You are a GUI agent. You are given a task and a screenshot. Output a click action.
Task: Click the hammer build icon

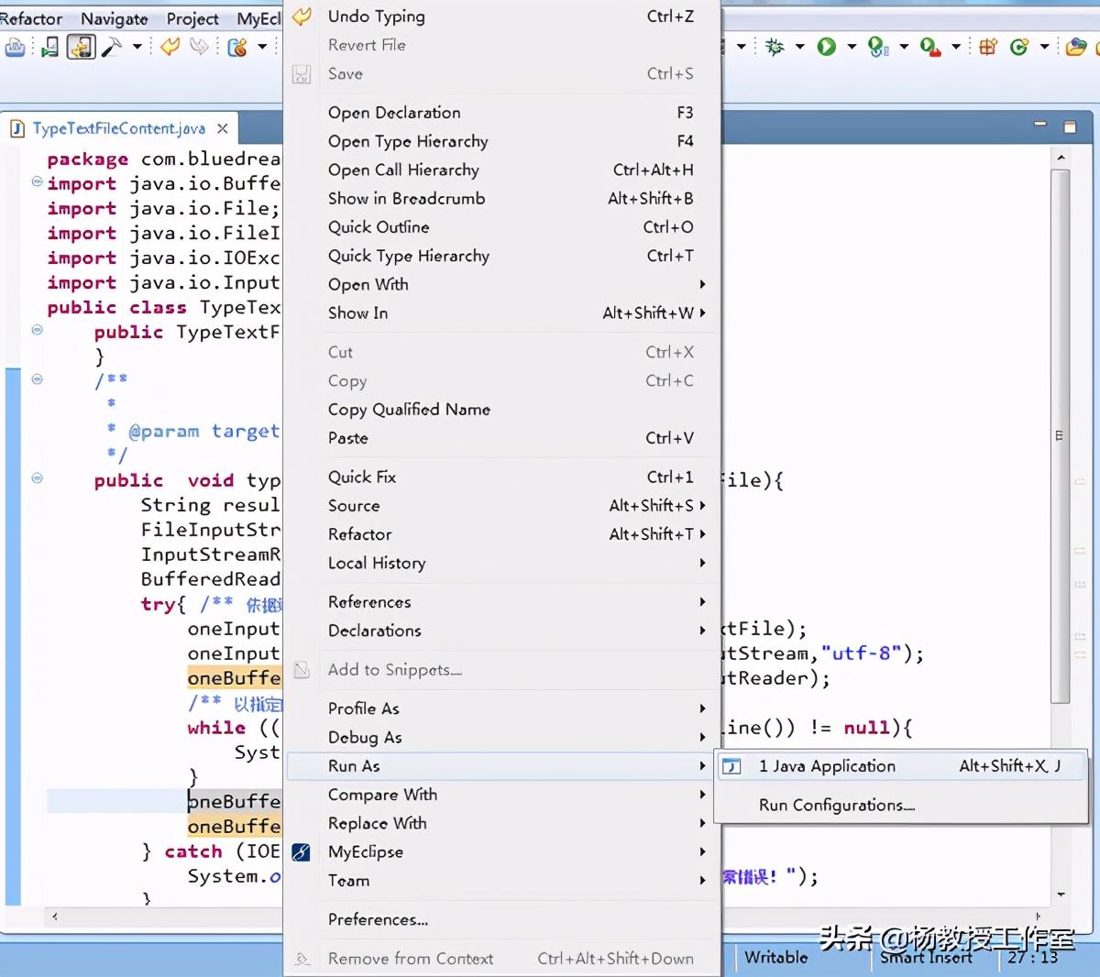(112, 47)
